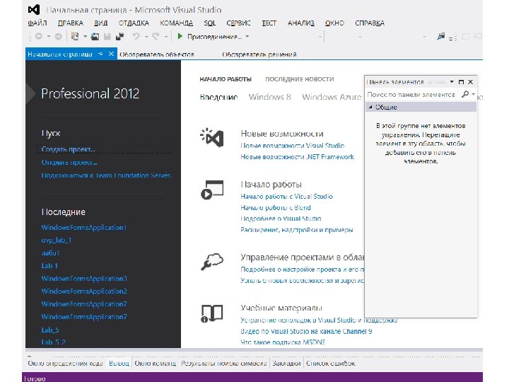The width and height of the screenshot is (509, 382).
Task: Maximize the Панель элементов floating panel
Action: 461,82
